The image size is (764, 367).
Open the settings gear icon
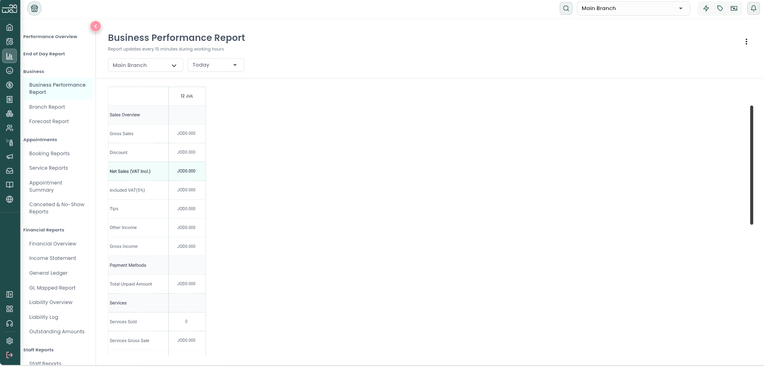point(10,341)
